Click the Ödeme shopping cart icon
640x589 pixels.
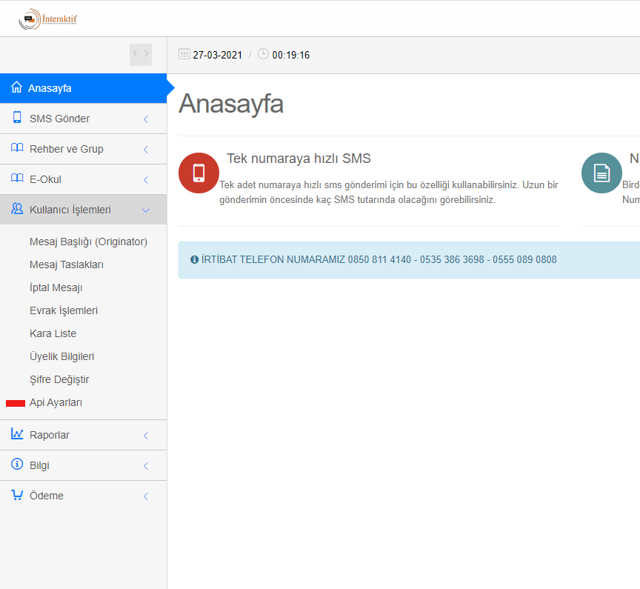coord(17,495)
